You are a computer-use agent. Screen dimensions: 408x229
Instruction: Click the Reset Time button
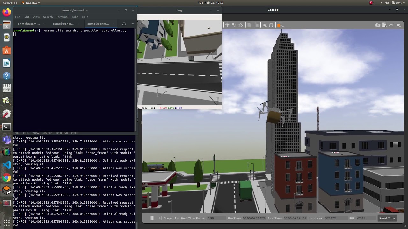click(387, 218)
